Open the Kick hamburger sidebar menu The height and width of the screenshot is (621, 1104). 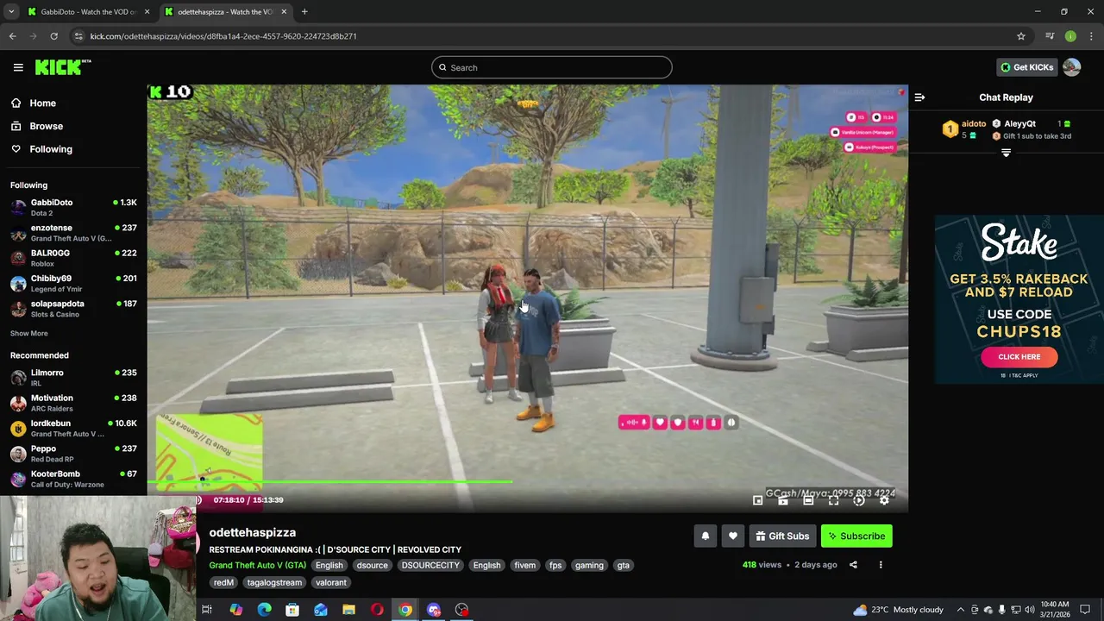pos(17,67)
